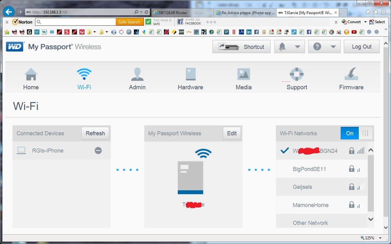Image resolution: width=391 pixels, height=244 pixels.
Task: Click the Norton logo
Action: point(22,22)
